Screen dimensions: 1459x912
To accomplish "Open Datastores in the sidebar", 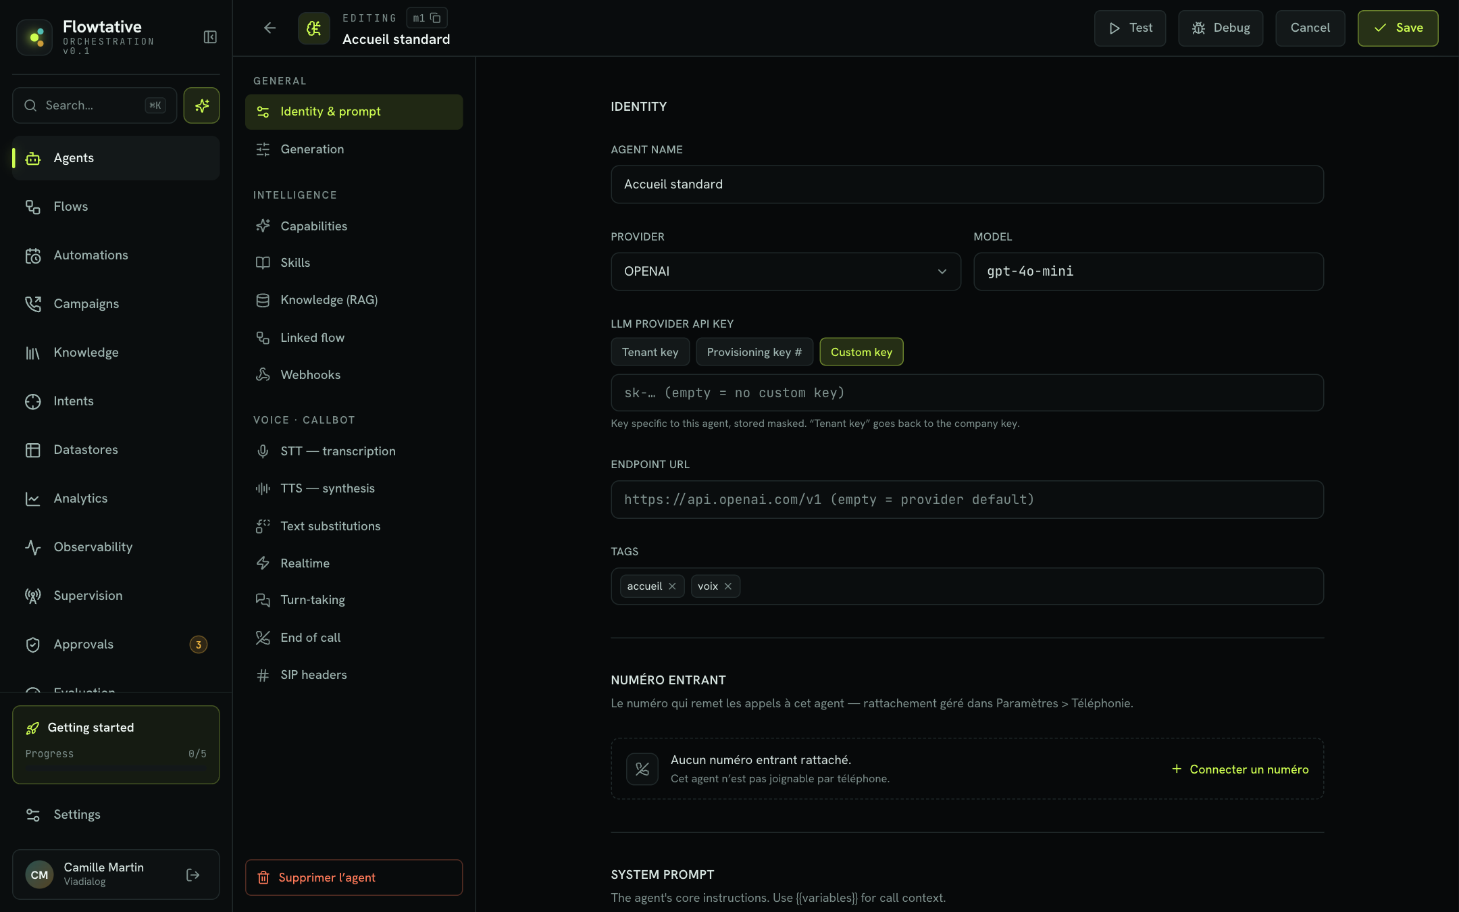I will pos(116,450).
